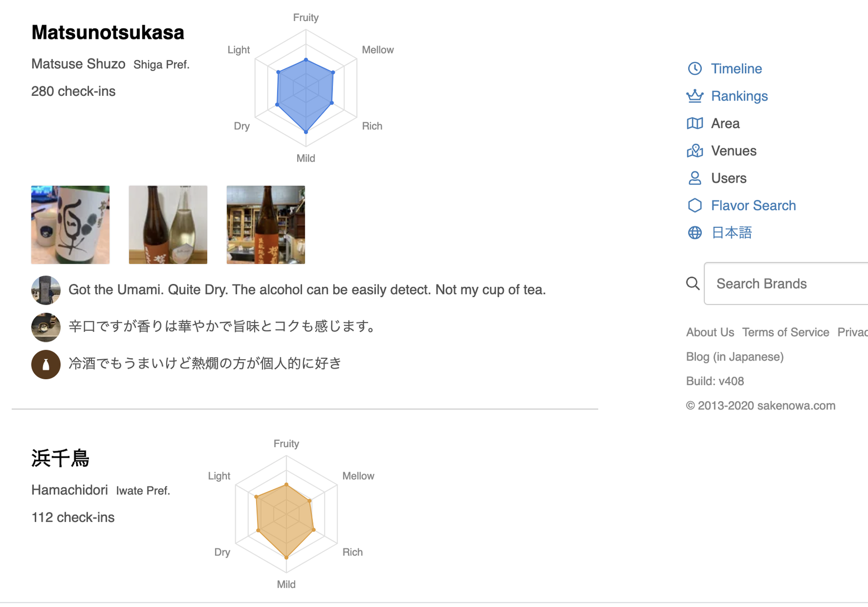This screenshot has width=868, height=607.
Task: Click the globe language icon
Action: click(x=694, y=232)
